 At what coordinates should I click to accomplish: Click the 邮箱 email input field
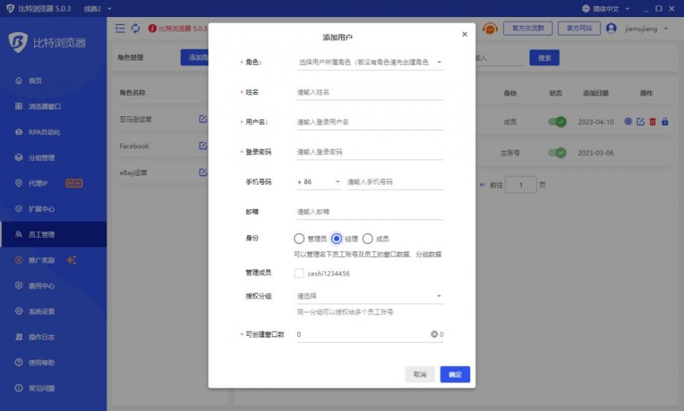[370, 212]
